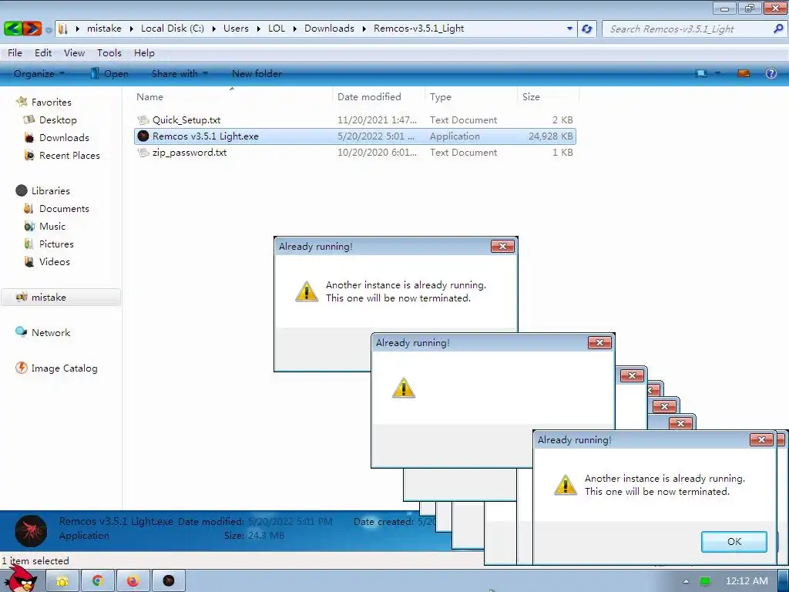Image resolution: width=789 pixels, height=592 pixels.
Task: Close the topmost-left Already running dialog
Action: click(x=502, y=246)
